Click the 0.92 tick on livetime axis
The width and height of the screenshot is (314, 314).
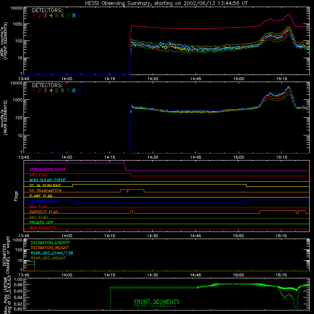[18, 304]
